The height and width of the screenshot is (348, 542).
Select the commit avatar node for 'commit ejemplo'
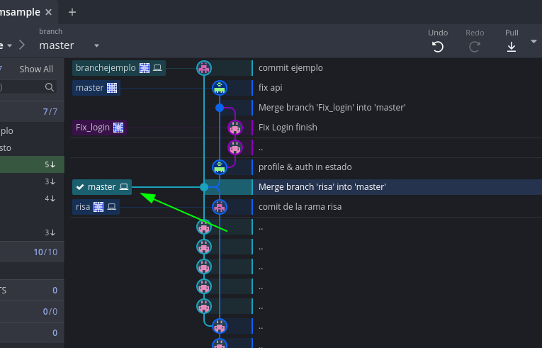click(204, 68)
